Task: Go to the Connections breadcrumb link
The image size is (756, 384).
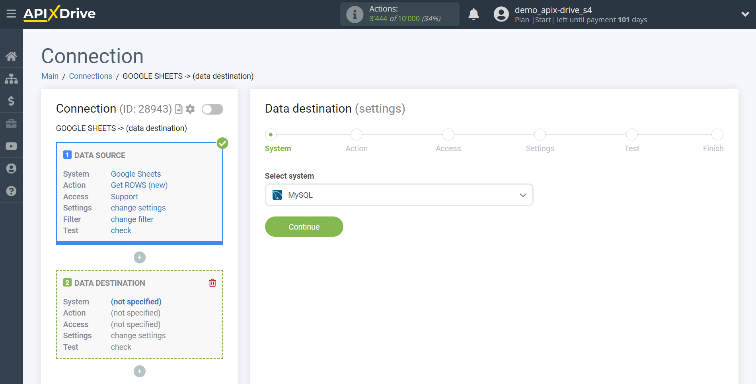Action: coord(91,76)
